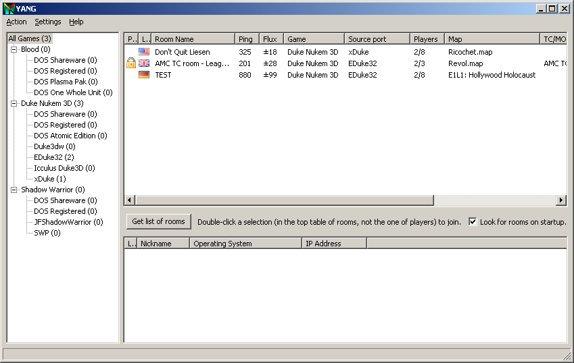Click the 2/3 players cell

(x=420, y=63)
